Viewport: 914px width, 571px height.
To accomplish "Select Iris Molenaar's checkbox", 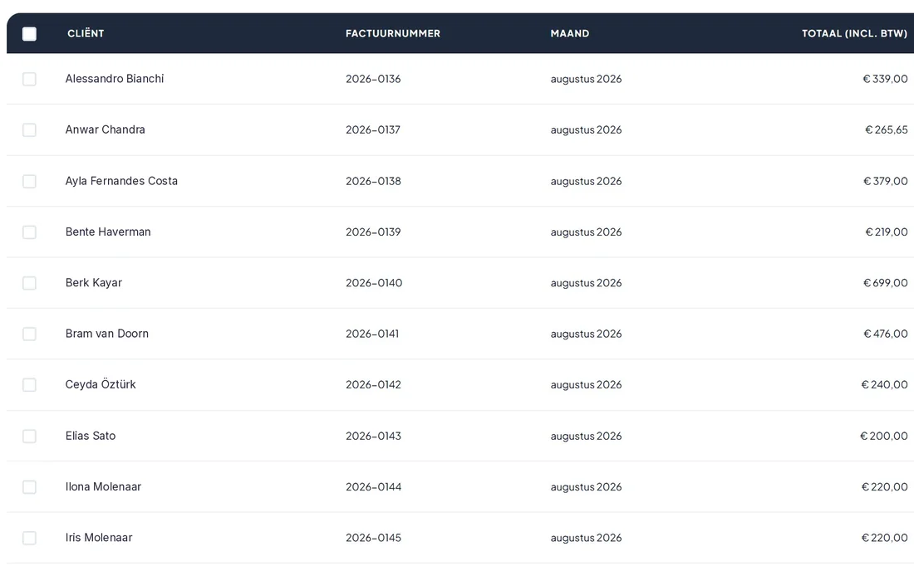I will pos(29,538).
